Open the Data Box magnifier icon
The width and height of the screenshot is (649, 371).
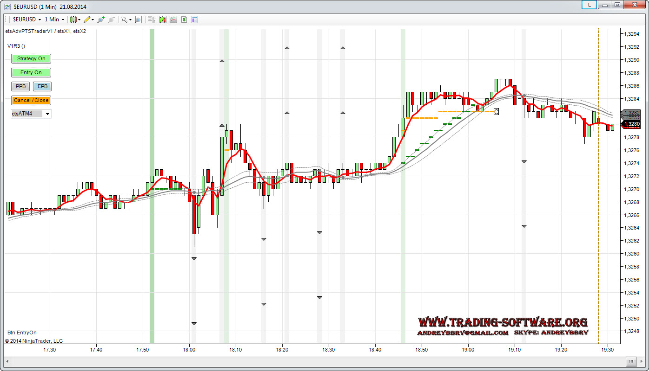coord(138,19)
